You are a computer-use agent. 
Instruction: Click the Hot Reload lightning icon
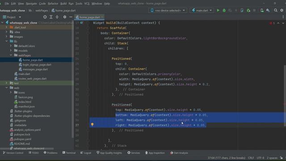[236, 10]
